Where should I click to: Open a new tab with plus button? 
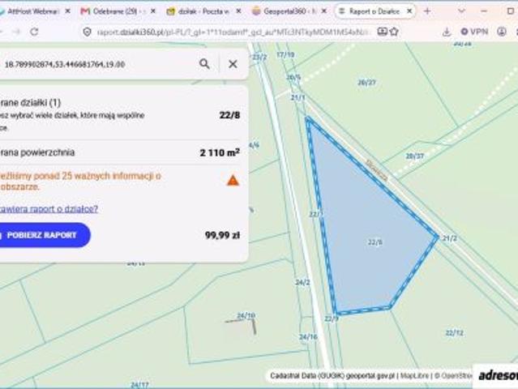(427, 11)
